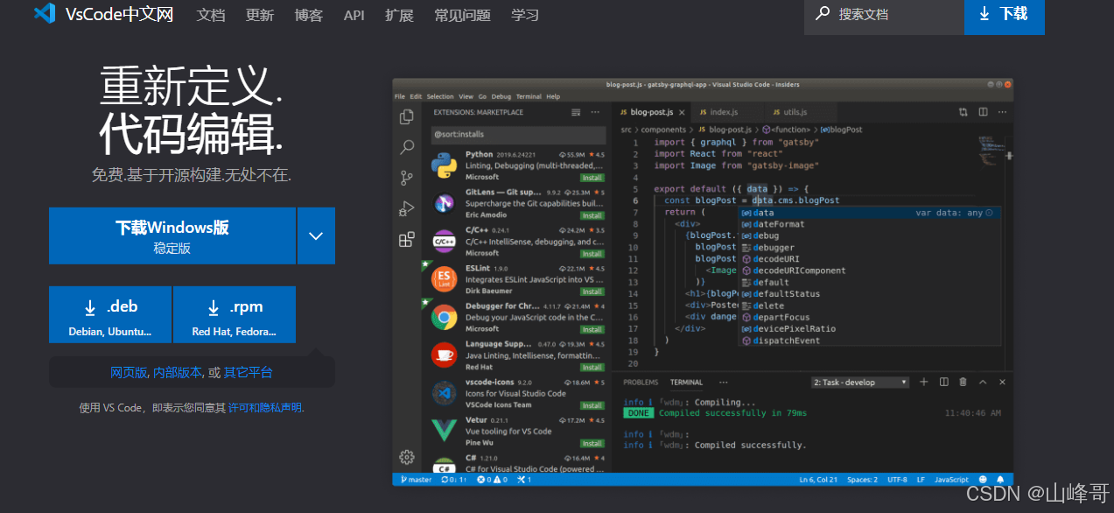Expand other download options next to Windows button
The image size is (1114, 513).
tap(316, 235)
